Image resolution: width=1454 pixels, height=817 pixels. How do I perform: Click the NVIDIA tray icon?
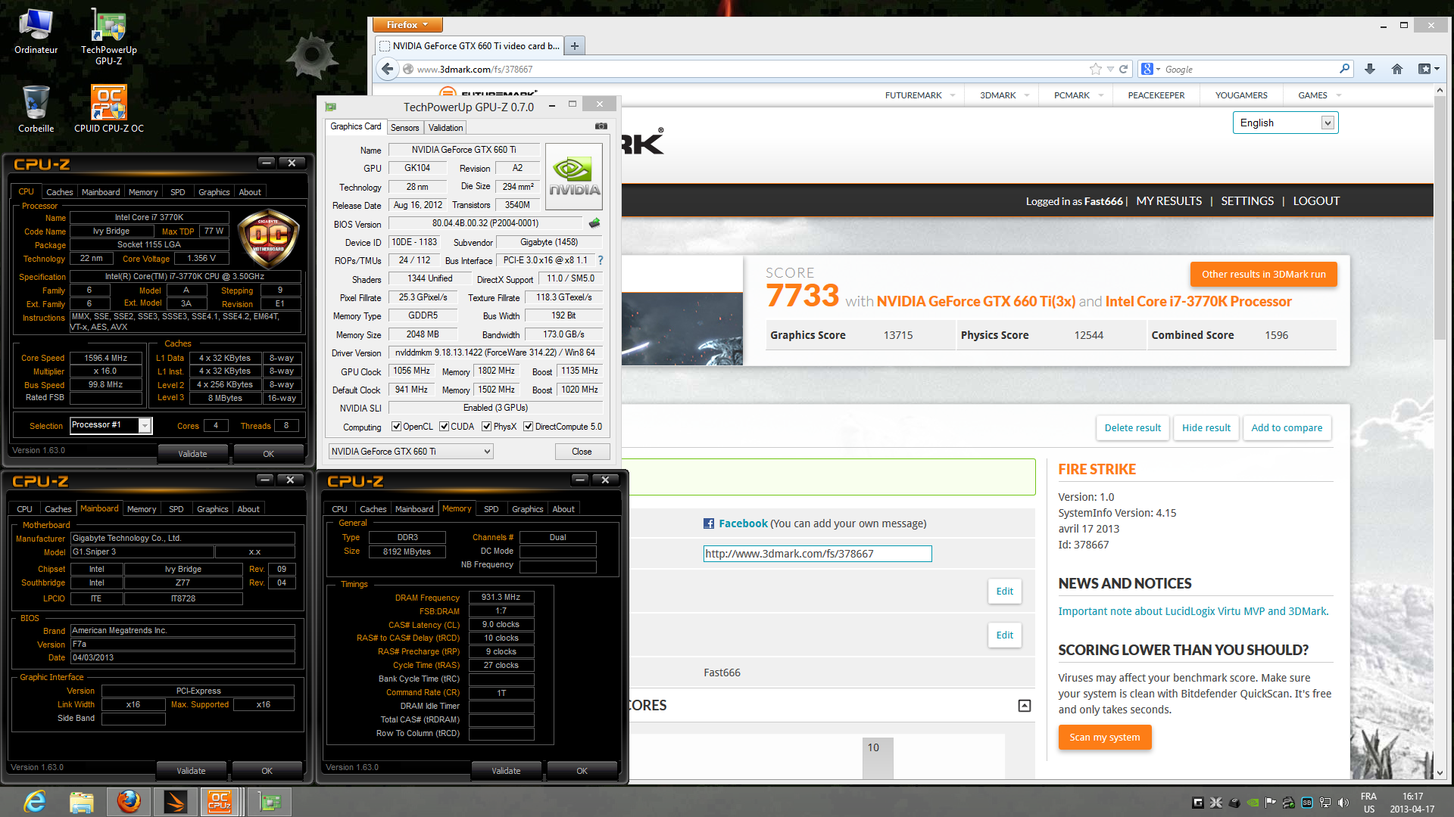1253,803
